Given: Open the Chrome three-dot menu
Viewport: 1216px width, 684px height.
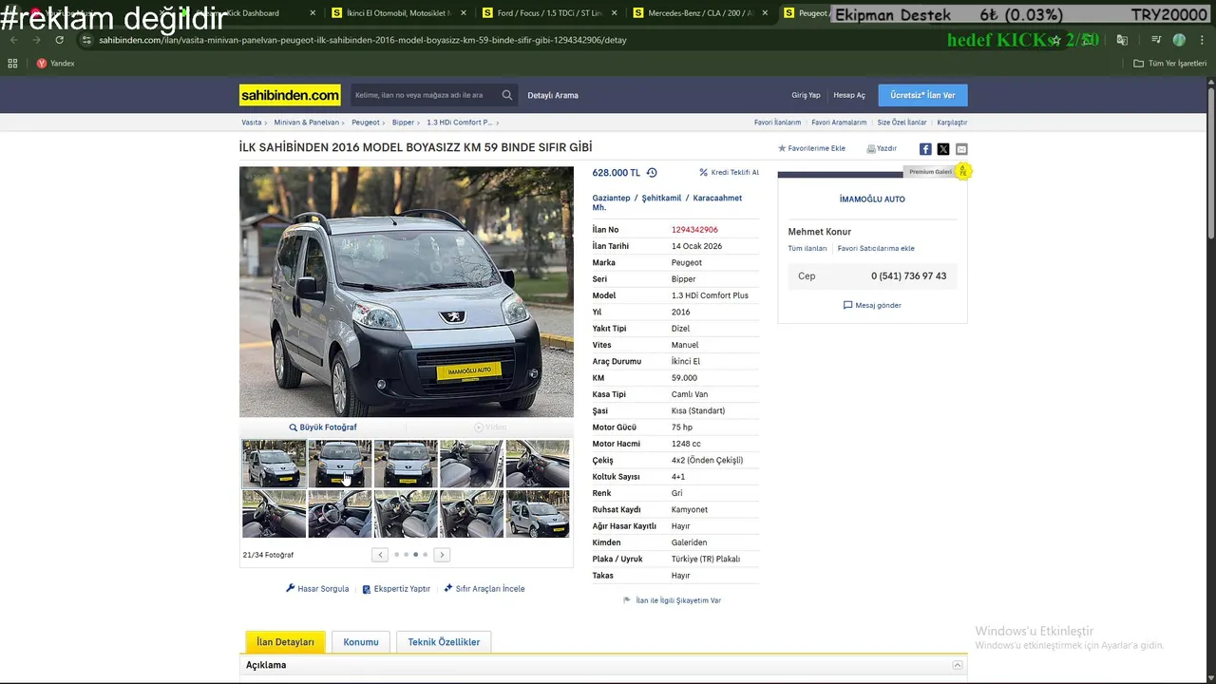Looking at the screenshot, I should click(x=1201, y=40).
